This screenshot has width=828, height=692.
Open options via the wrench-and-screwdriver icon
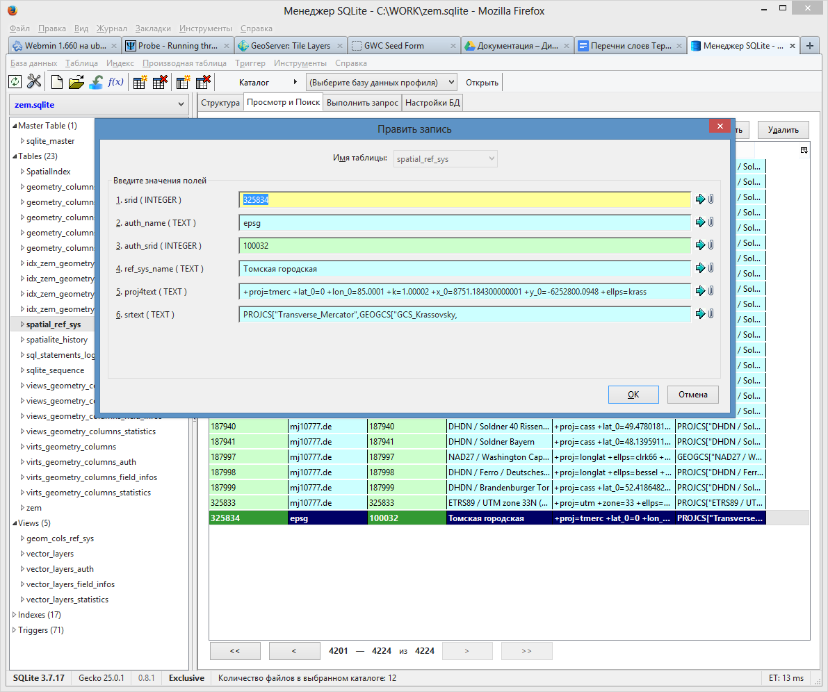[34, 82]
